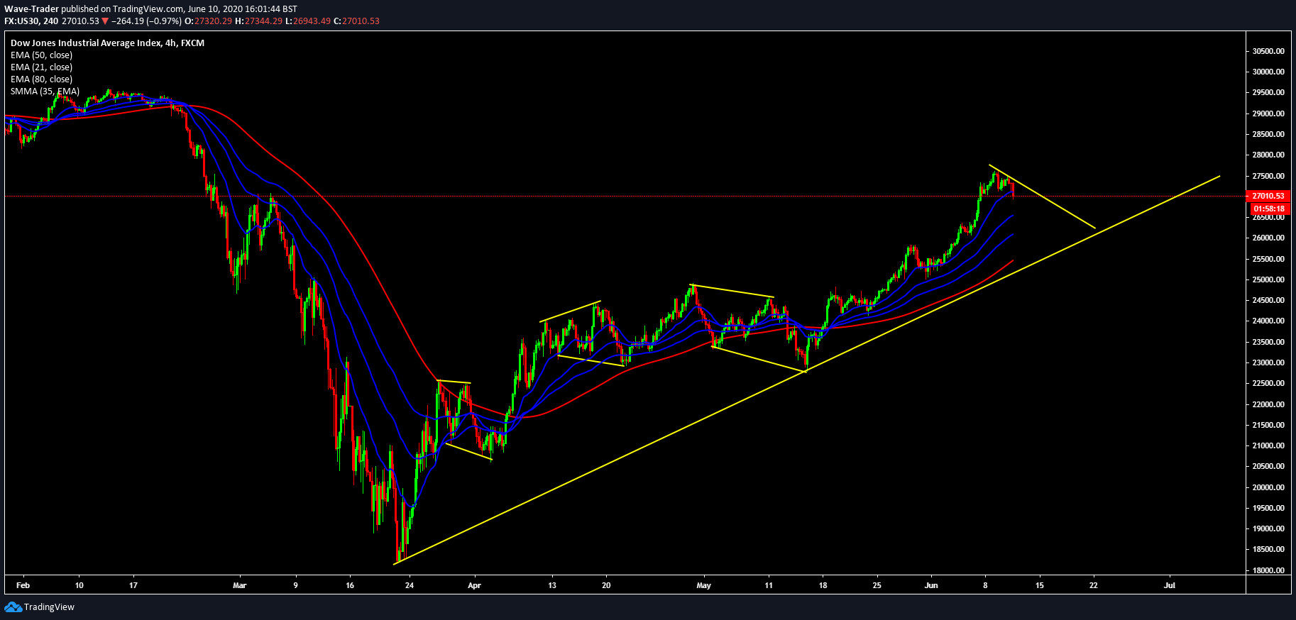Click the TradingView cloud logo icon
This screenshot has height=620, width=1296.
click(13, 607)
